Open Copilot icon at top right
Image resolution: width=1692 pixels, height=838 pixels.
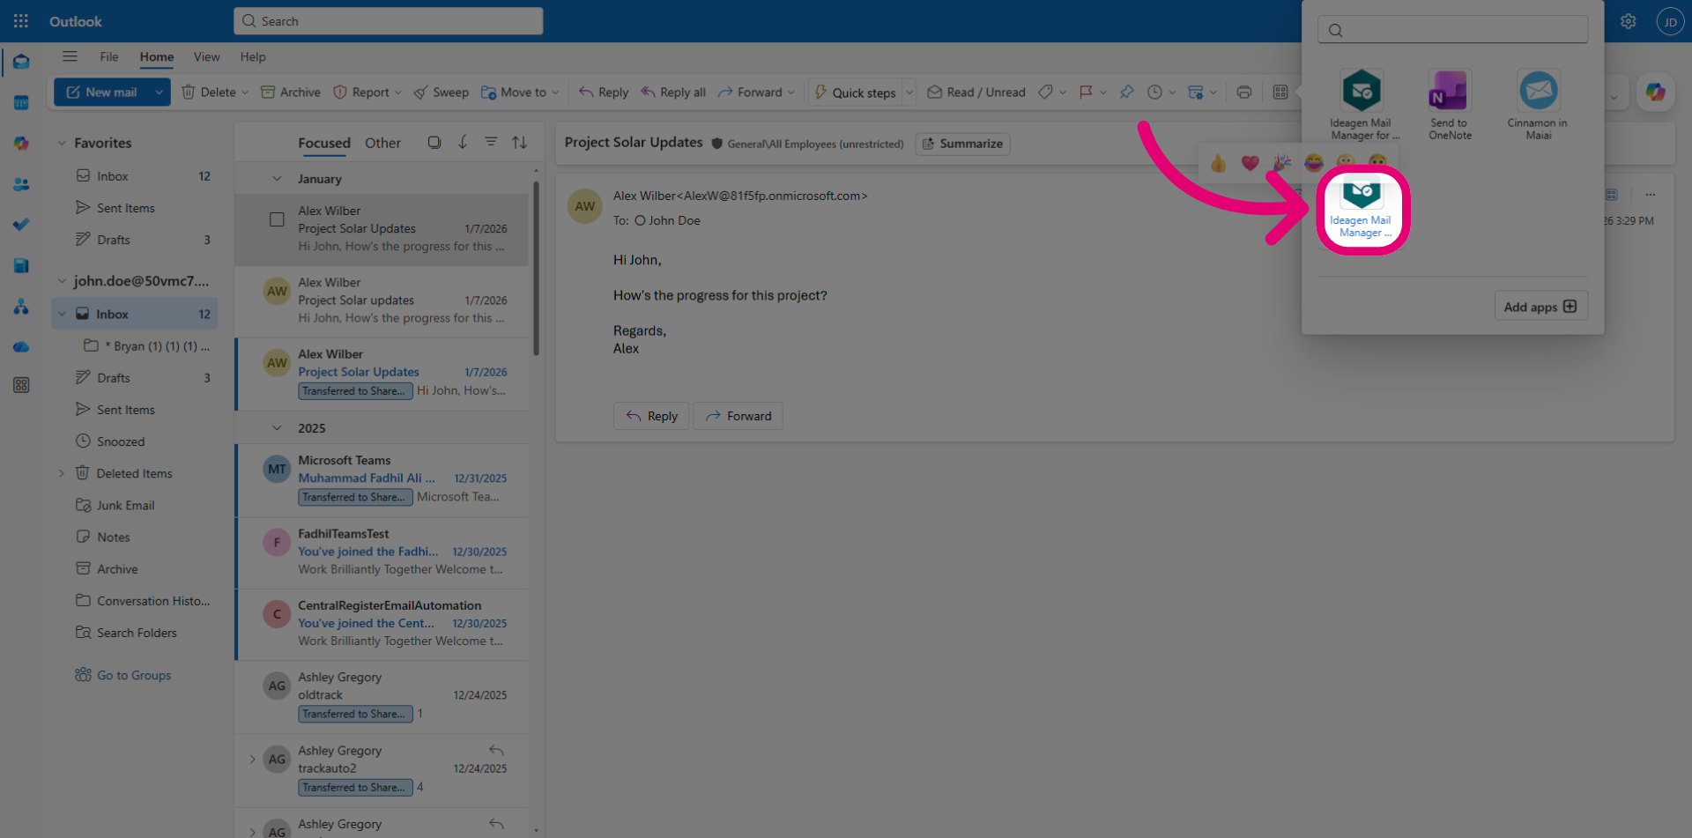pos(1655,92)
